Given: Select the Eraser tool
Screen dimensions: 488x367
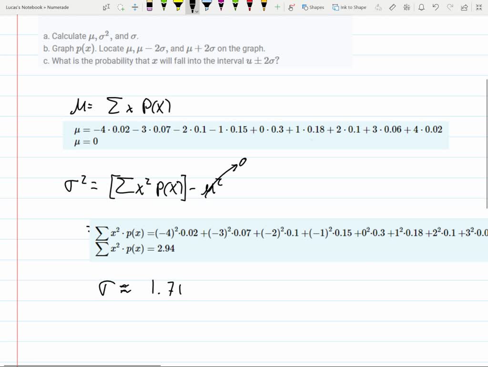Looking at the screenshot, I should coord(149,7).
